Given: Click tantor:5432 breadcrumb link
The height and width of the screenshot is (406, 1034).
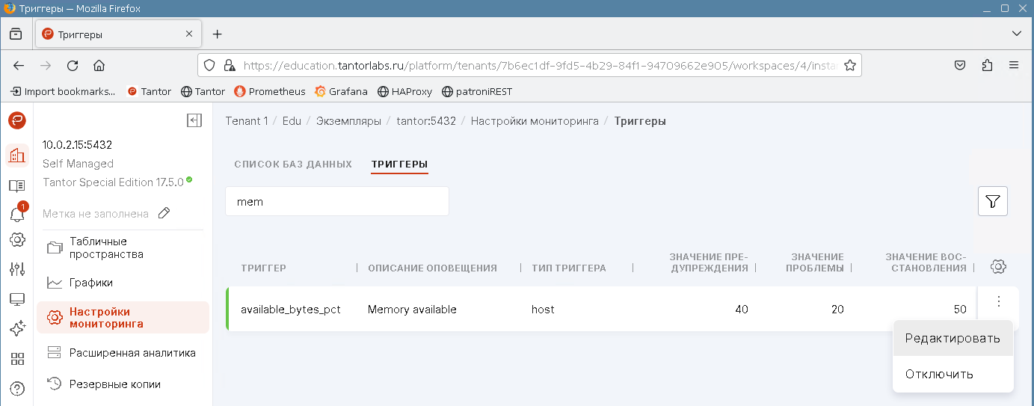Looking at the screenshot, I should click(x=425, y=121).
